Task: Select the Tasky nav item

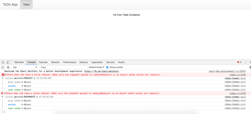Action: pos(26,4)
